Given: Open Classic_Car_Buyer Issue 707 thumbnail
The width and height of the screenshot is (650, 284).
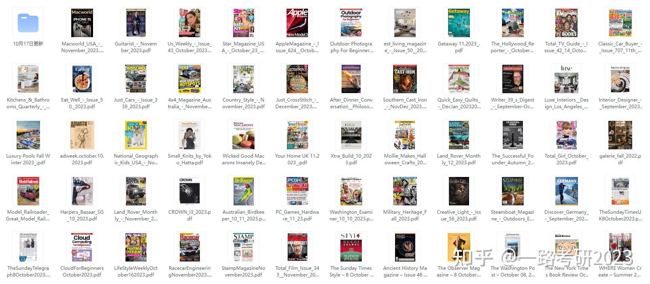Looking at the screenshot, I should (x=620, y=23).
